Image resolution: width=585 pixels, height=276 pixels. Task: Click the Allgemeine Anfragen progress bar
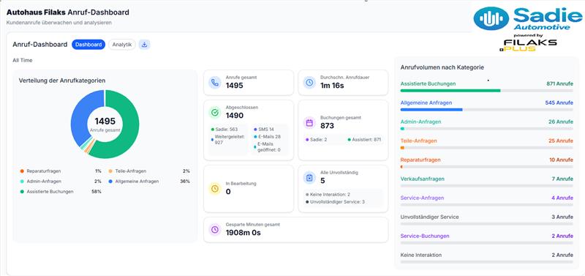click(x=486, y=109)
